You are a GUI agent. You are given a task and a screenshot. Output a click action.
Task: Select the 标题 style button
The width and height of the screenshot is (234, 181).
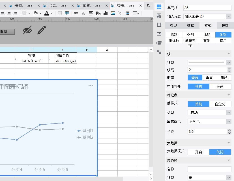pyautogui.click(x=174, y=35)
